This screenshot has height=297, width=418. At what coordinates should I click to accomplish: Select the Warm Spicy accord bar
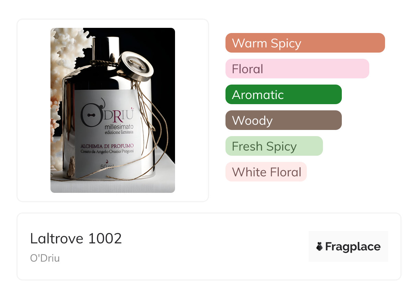point(305,43)
